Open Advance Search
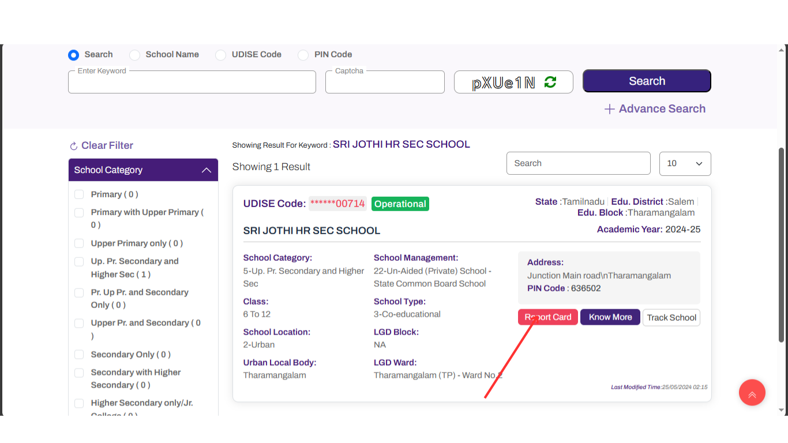Screen dimensions: 788x443 (x=662, y=108)
